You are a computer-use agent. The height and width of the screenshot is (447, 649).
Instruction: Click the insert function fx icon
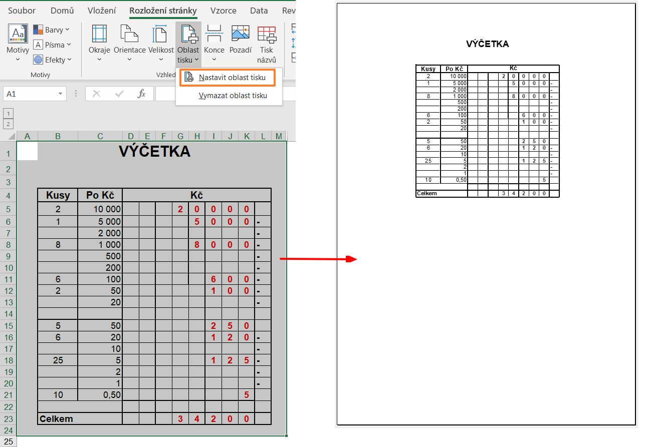coord(142,94)
